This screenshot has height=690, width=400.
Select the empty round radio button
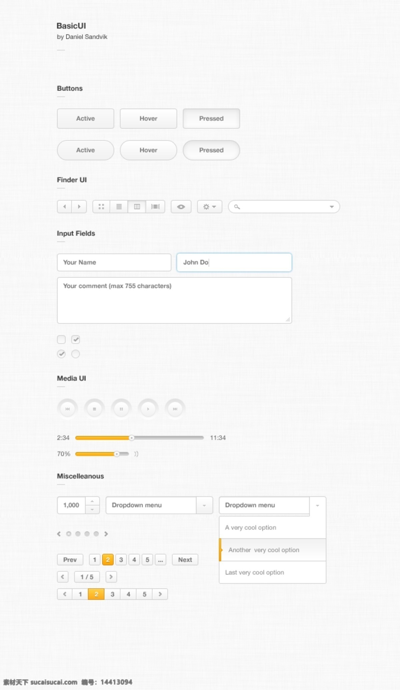[76, 354]
